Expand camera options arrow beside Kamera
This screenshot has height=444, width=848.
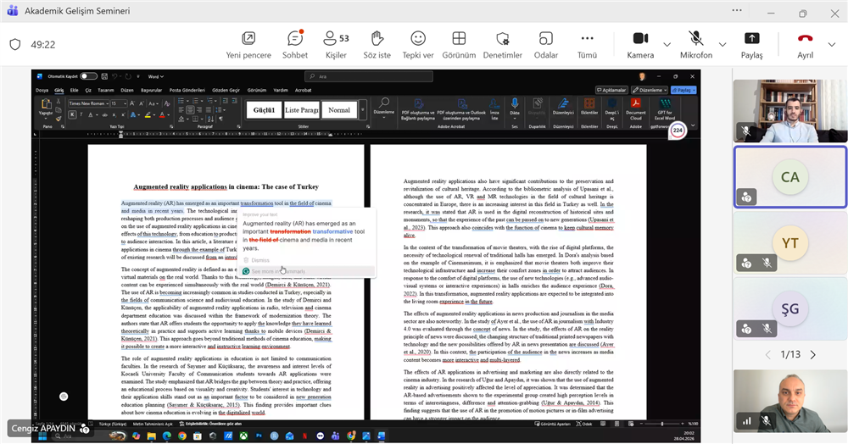coord(667,44)
